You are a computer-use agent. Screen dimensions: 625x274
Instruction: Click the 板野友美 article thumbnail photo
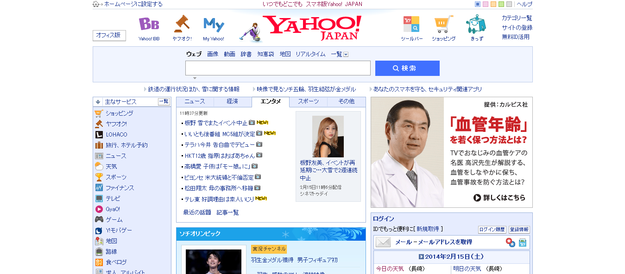tap(328, 137)
